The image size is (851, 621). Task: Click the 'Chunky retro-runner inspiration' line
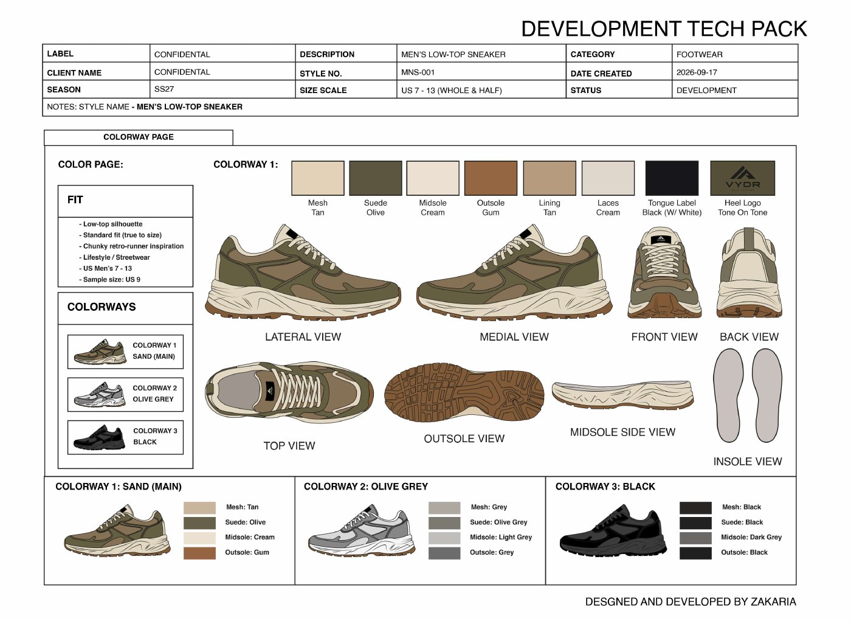131,246
